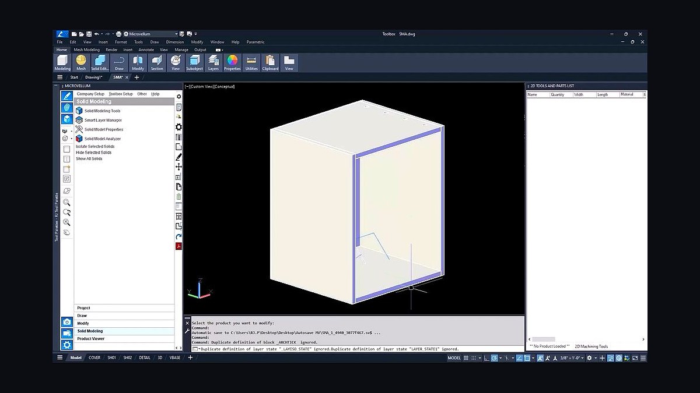The width and height of the screenshot is (700, 393).
Task: Open the layout tabs hamburger menu
Action: 60,357
